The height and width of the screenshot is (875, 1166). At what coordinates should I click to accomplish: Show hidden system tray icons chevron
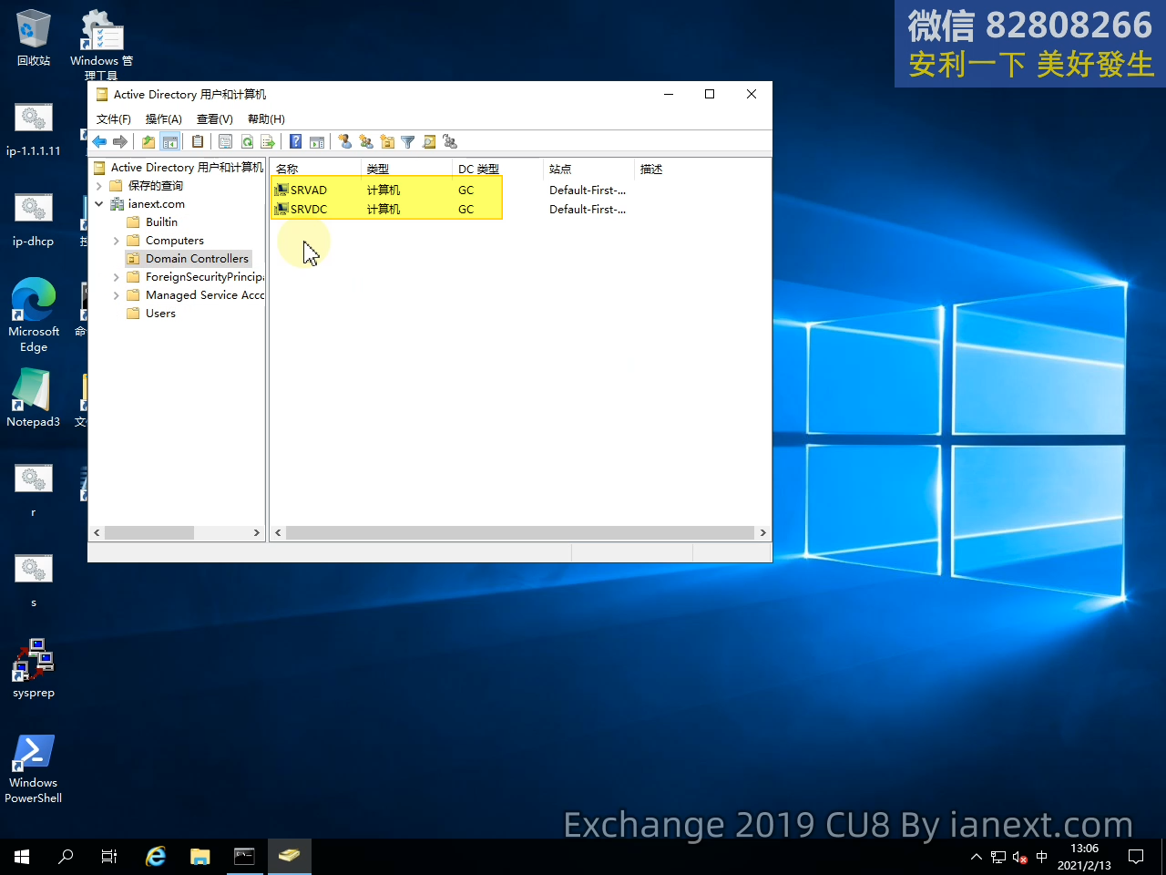click(x=977, y=857)
